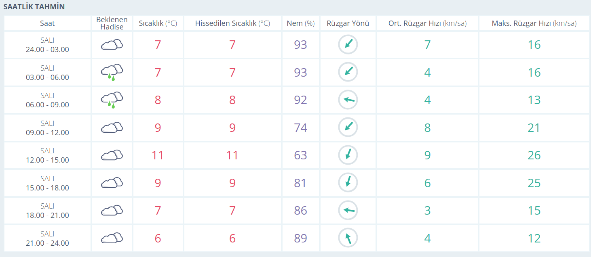
Task: Click the Rüzgar Yönü column header
Action: (348, 23)
